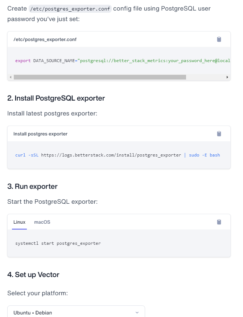This screenshot has height=317, width=243.
Task: Copy the /etc/postgres_exporter.conf code block
Action: pyautogui.click(x=219, y=39)
